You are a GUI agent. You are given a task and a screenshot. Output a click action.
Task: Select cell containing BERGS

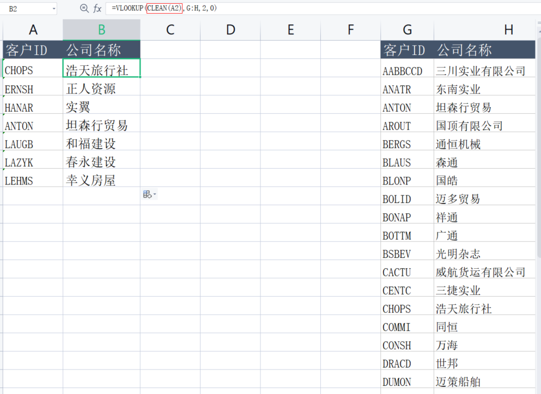click(407, 141)
